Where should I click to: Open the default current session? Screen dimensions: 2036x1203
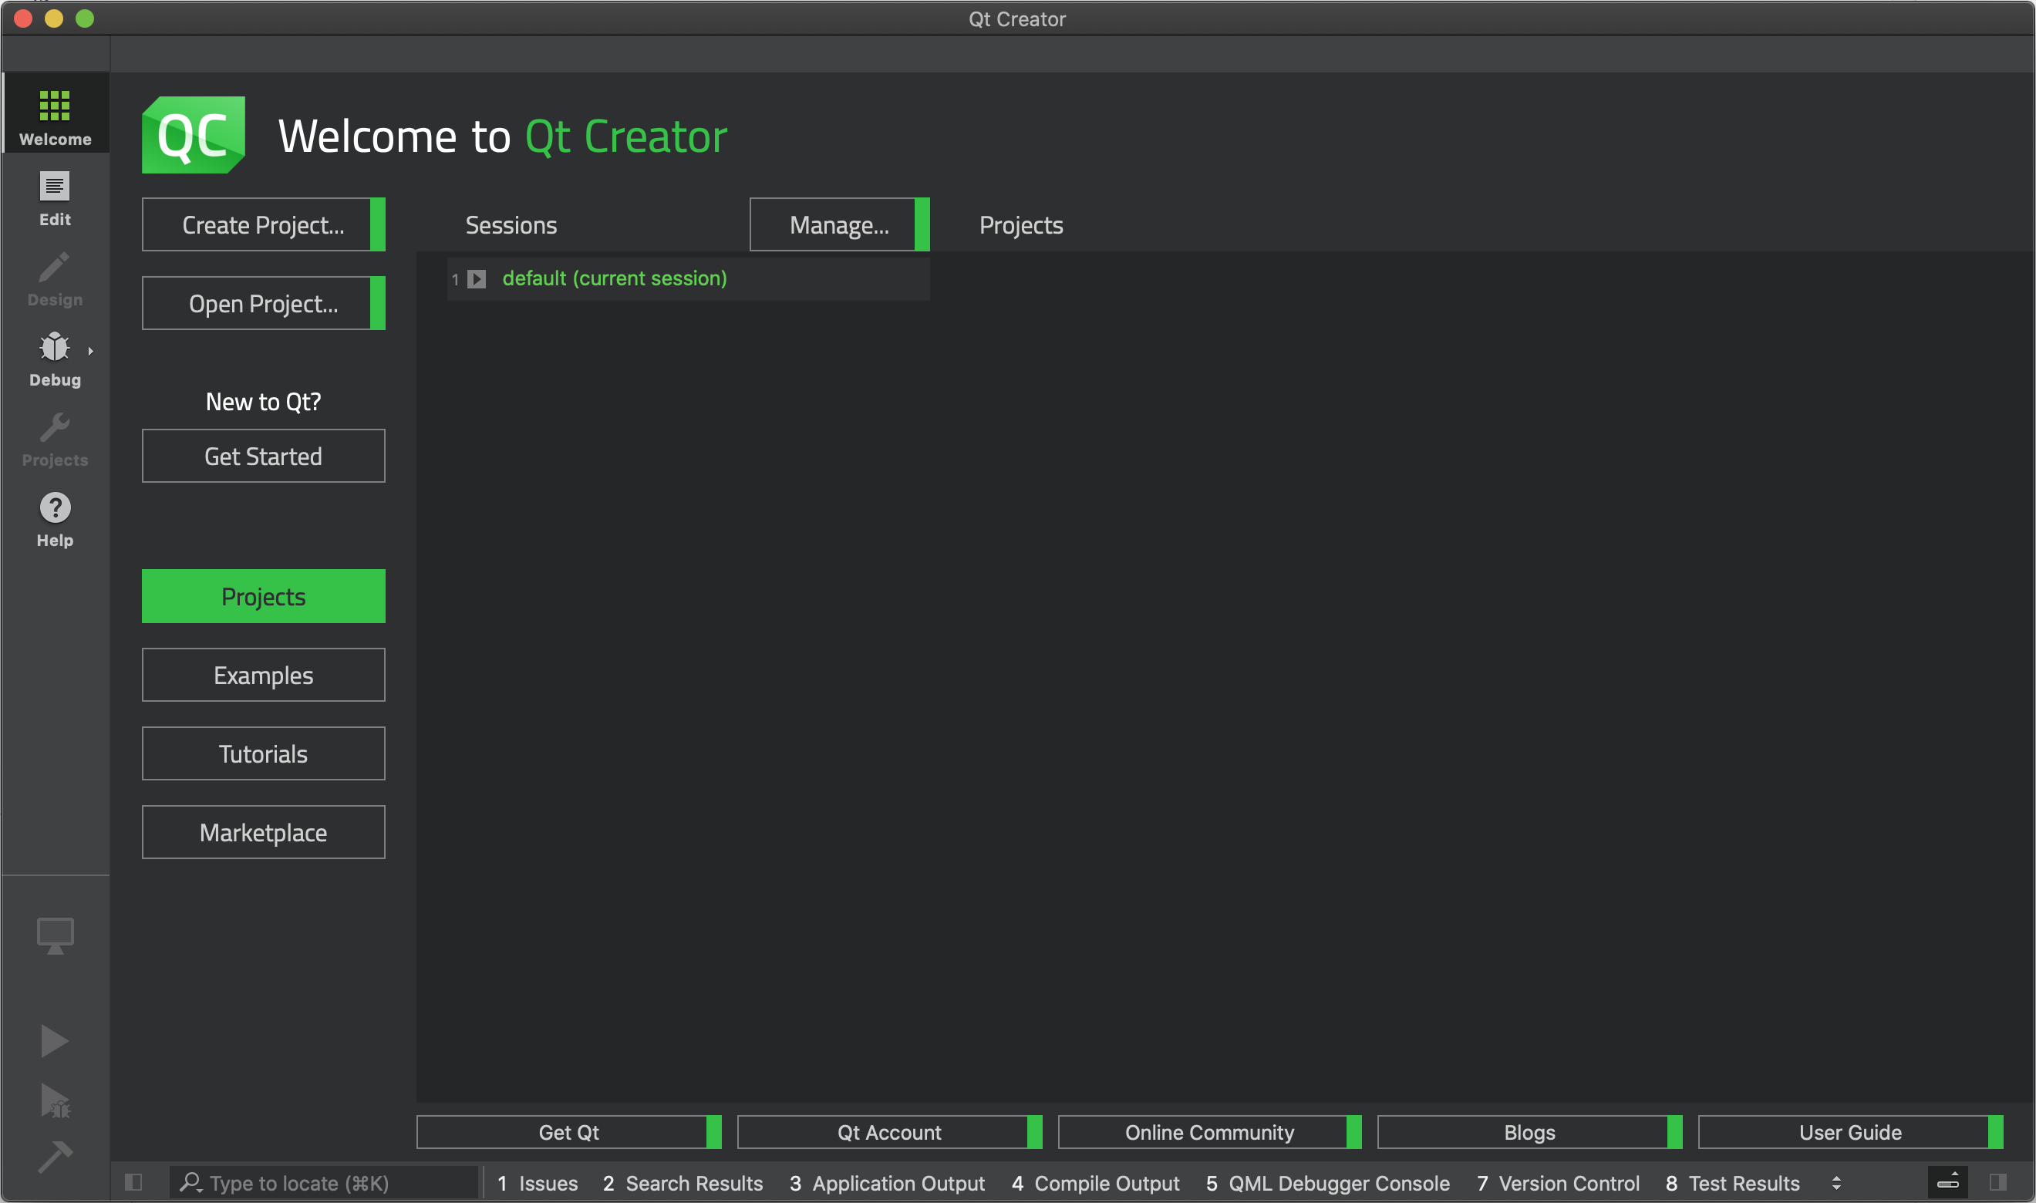point(615,279)
